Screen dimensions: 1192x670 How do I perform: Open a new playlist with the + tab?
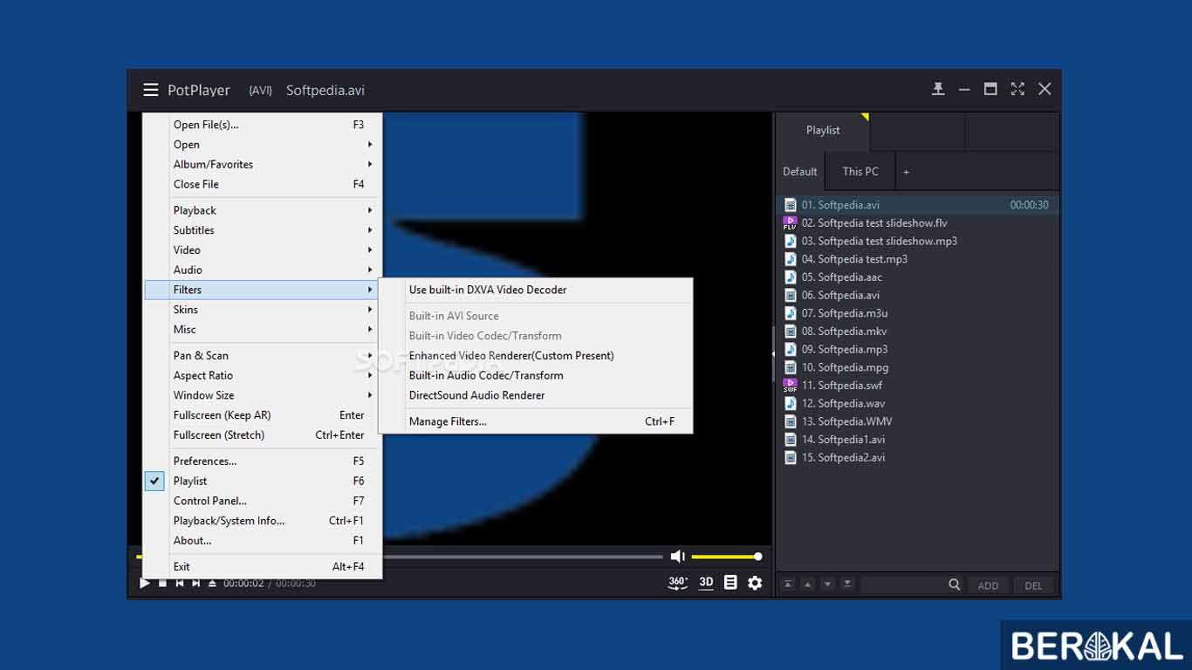(906, 171)
